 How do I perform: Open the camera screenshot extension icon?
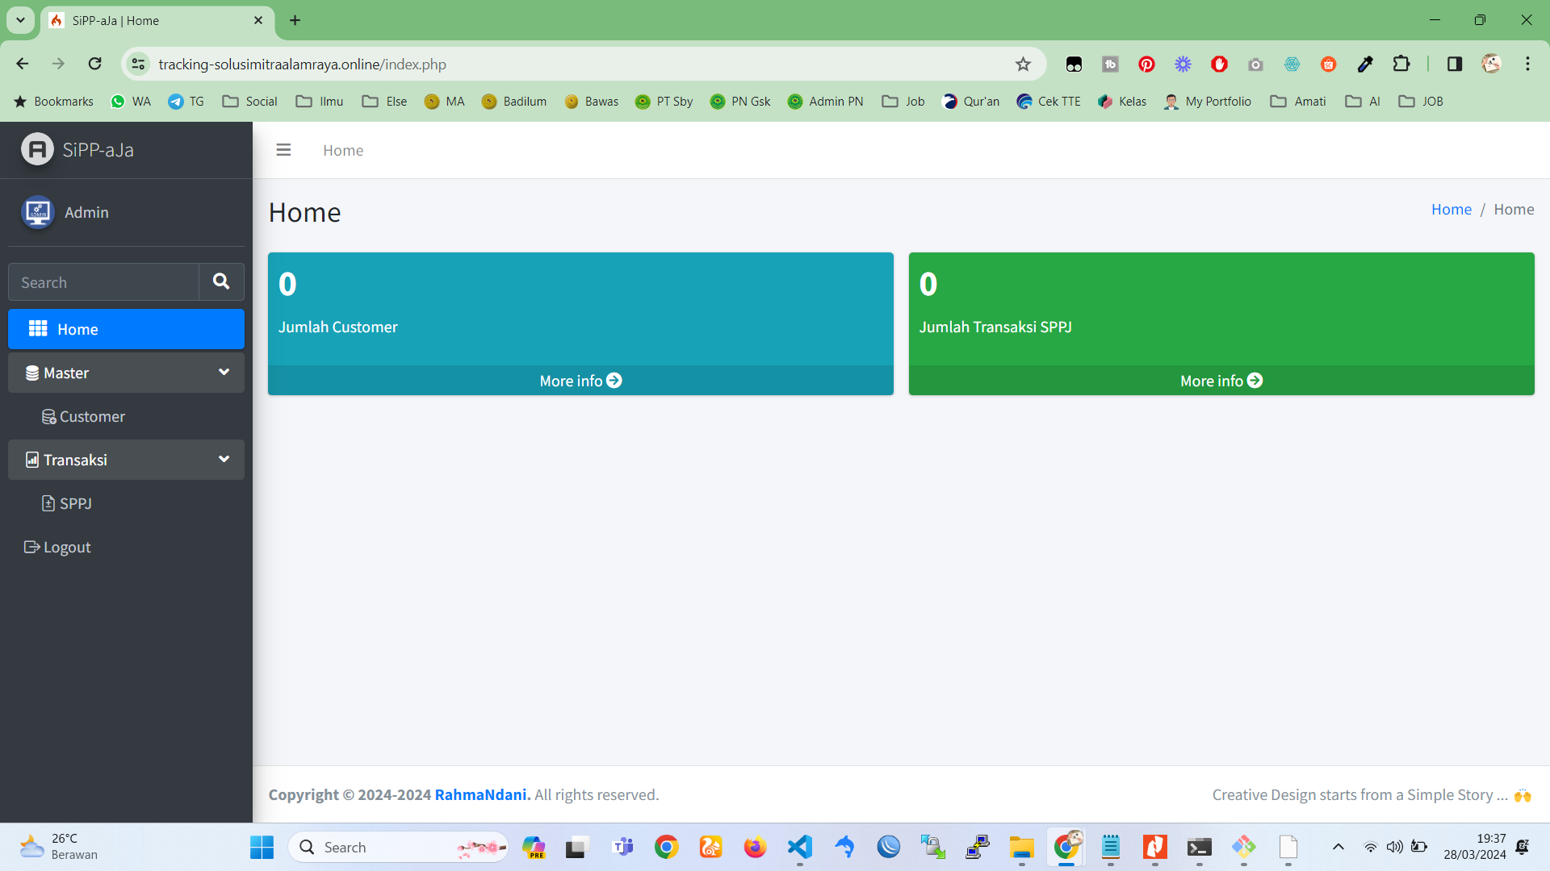pos(1255,64)
